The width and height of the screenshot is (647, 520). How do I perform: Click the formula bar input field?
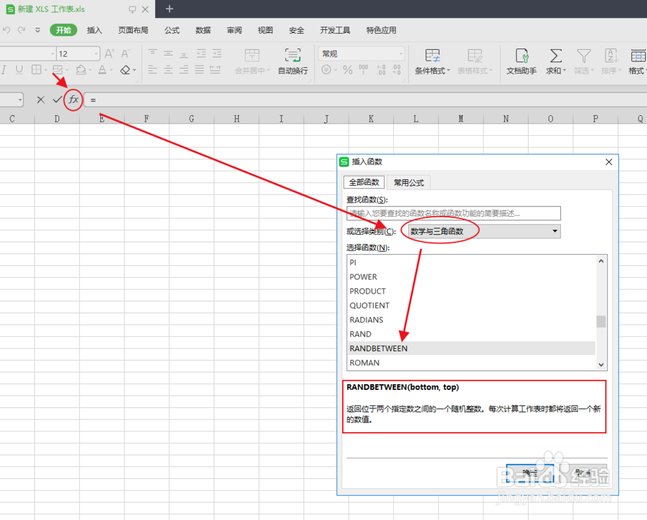tap(365, 100)
